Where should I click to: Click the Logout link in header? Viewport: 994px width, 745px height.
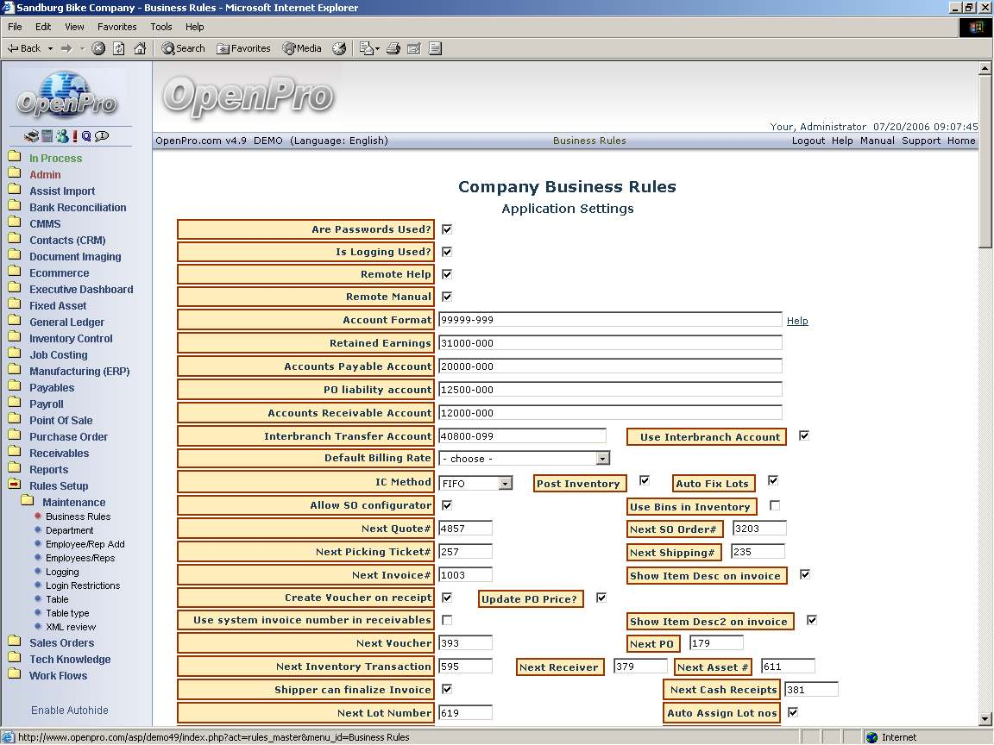(808, 141)
